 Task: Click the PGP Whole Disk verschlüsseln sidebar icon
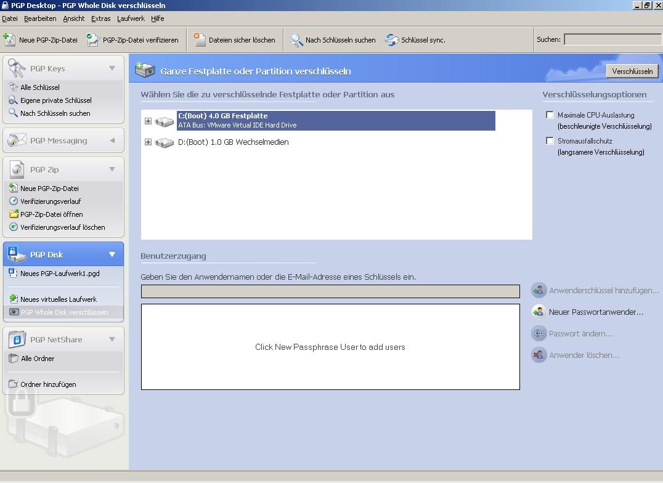pyautogui.click(x=14, y=312)
